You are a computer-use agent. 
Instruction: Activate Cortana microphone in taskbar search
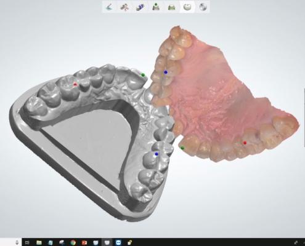[17, 242]
